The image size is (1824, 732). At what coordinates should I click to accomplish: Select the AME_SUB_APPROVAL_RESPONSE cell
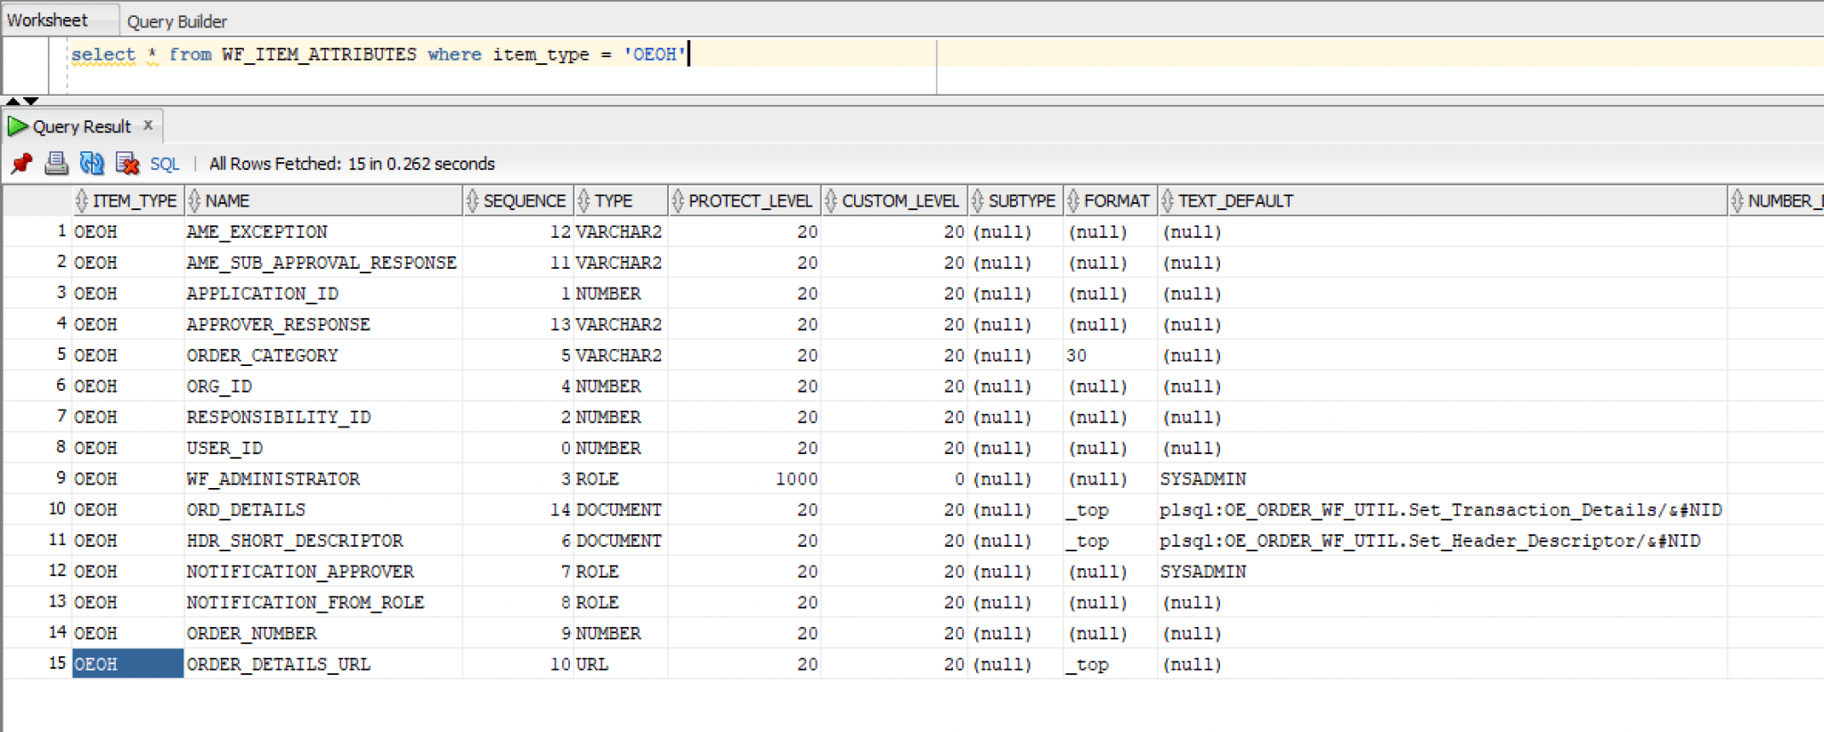pos(323,263)
